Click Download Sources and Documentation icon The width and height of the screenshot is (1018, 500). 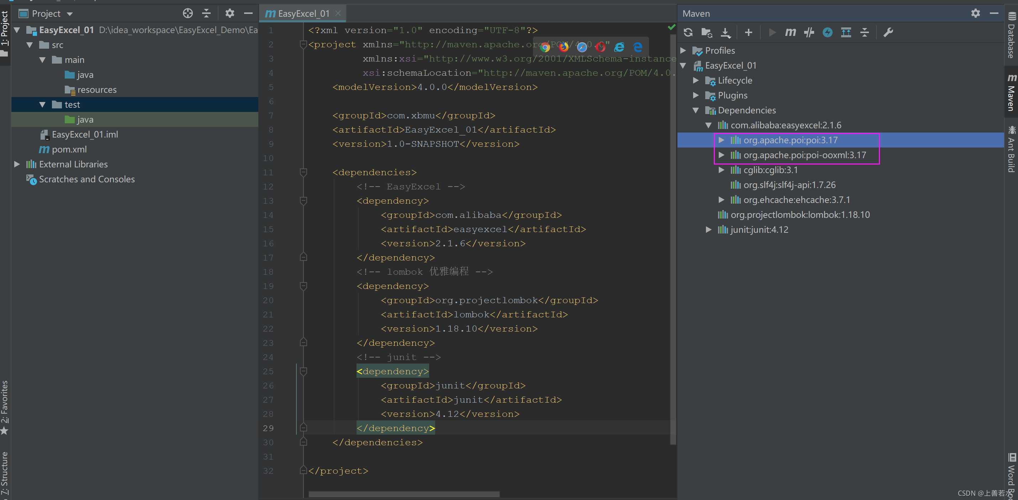(x=726, y=32)
